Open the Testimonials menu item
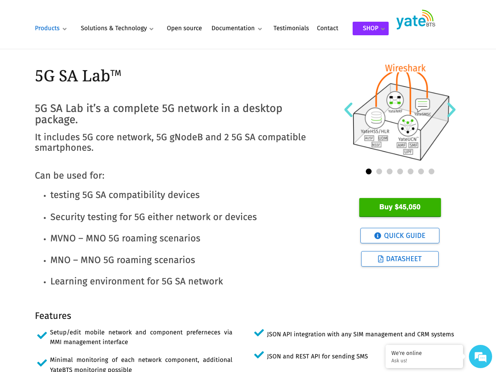This screenshot has width=496, height=372. click(x=291, y=28)
